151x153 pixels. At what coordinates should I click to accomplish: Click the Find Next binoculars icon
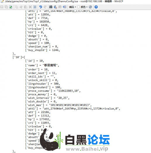tap(60, 7)
